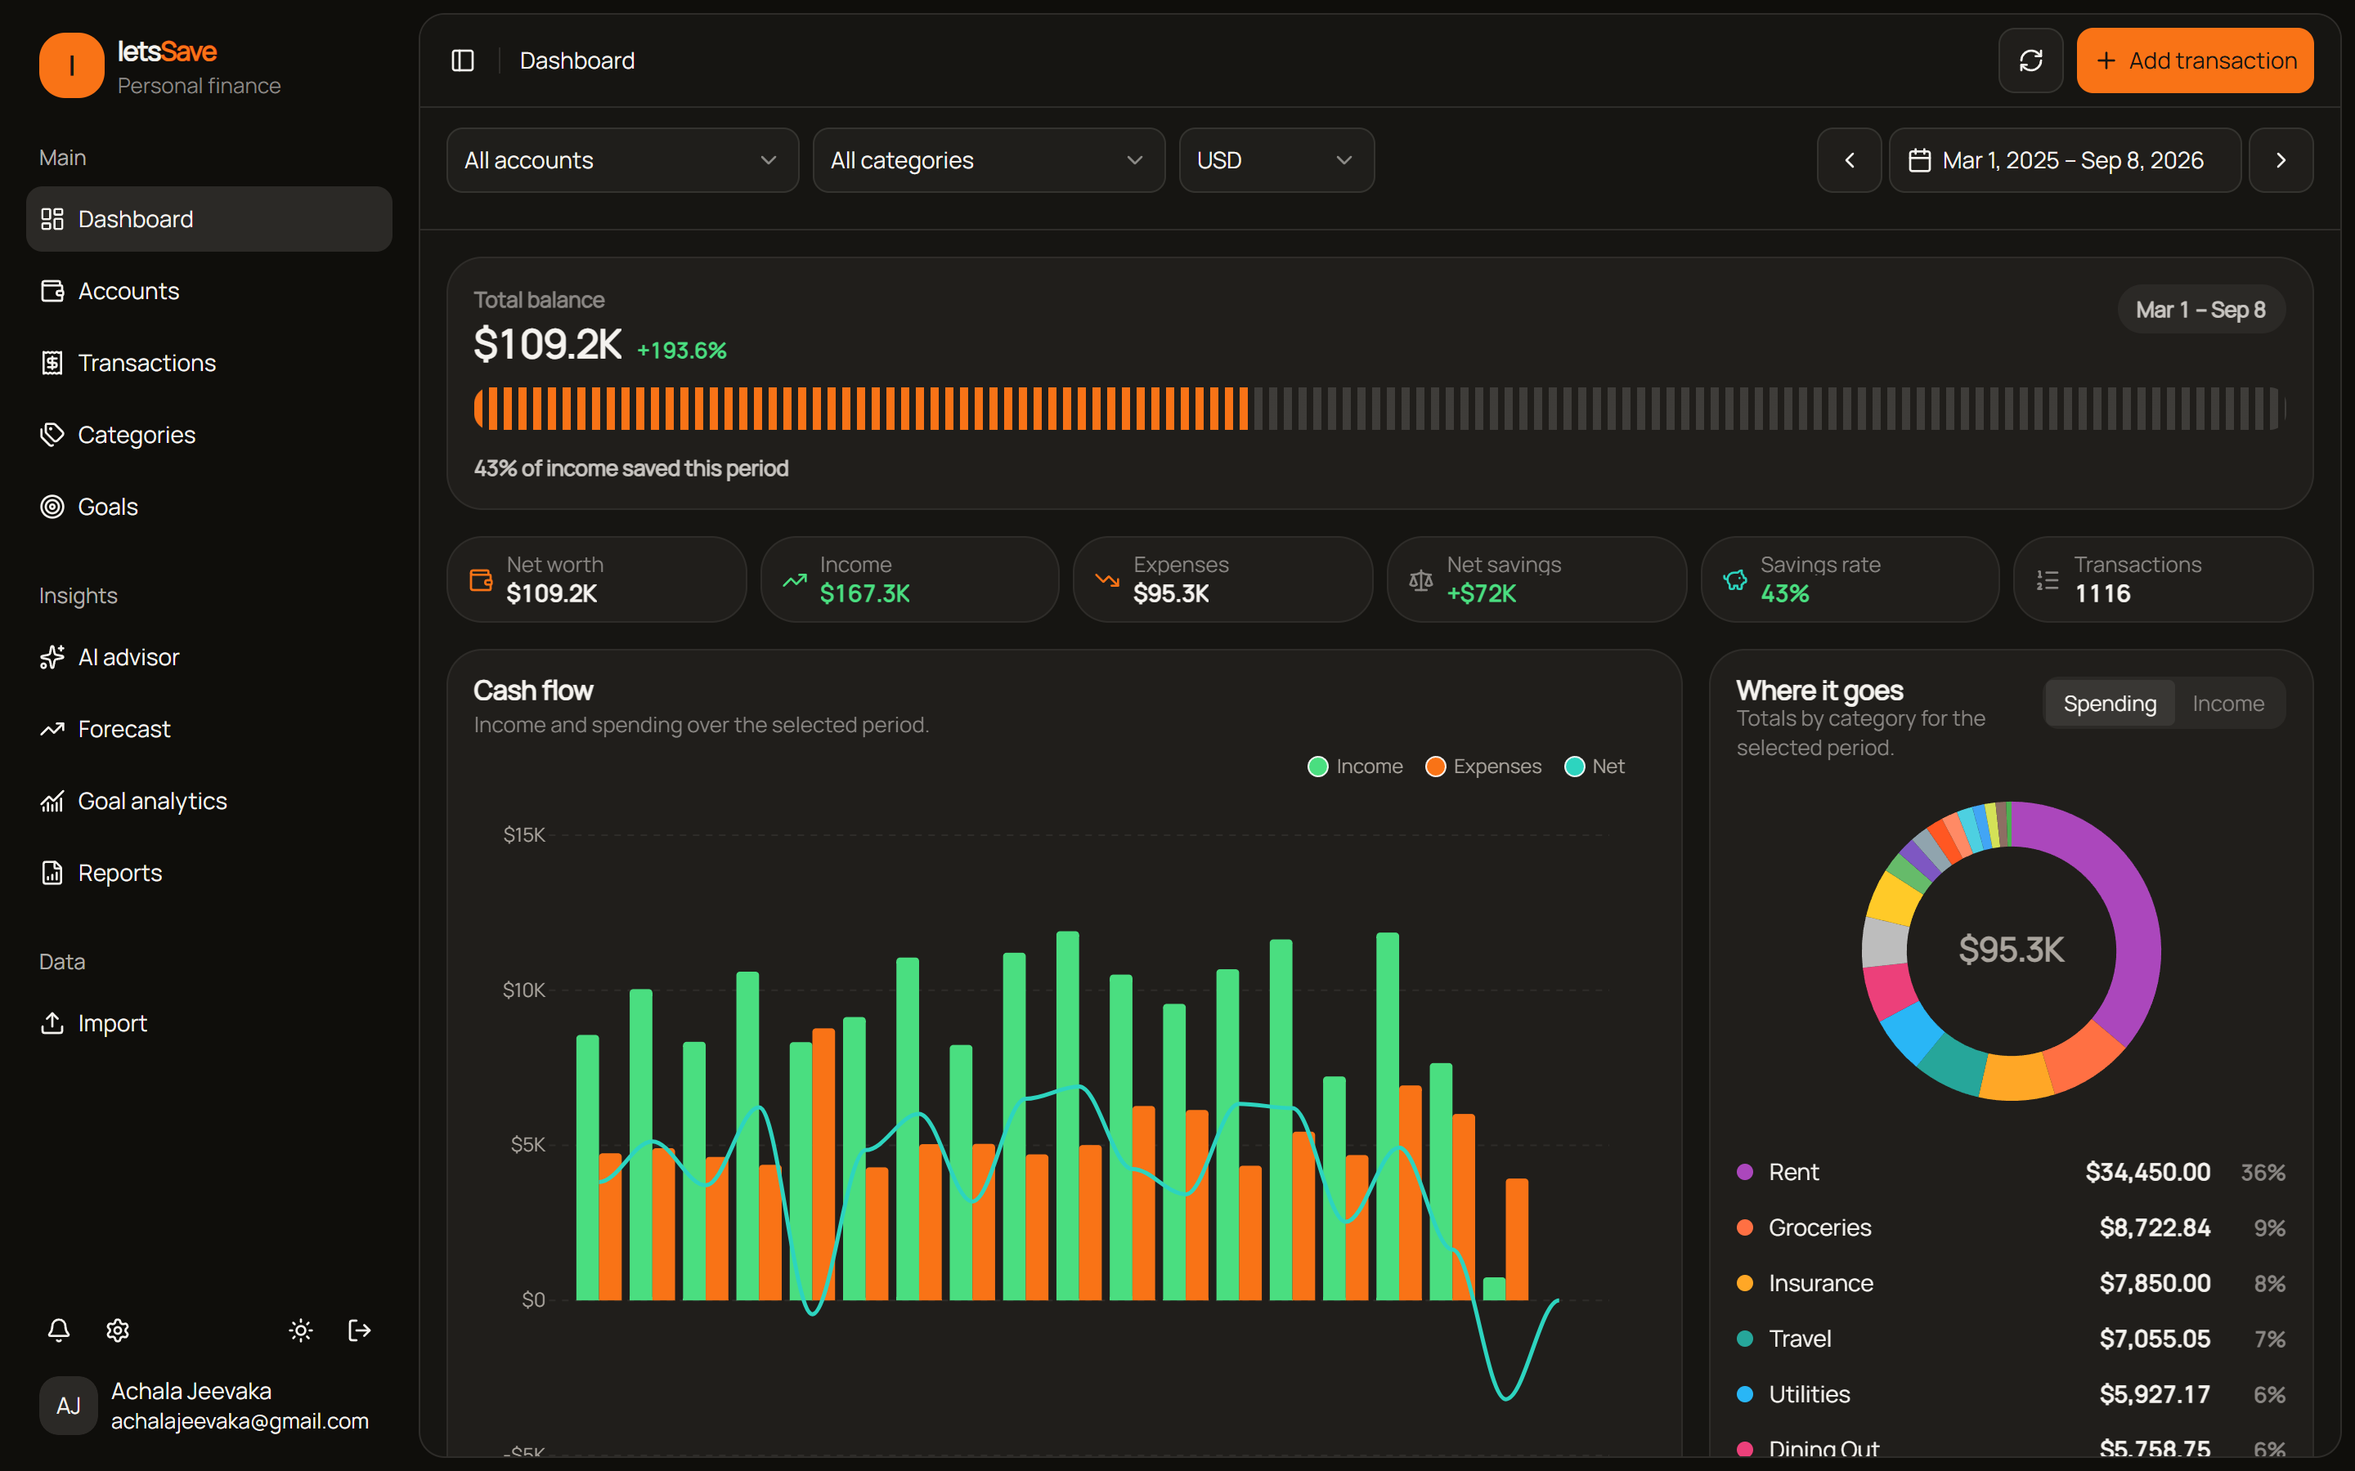Open the All categories dropdown
This screenshot has height=1471, width=2355.
click(989, 160)
